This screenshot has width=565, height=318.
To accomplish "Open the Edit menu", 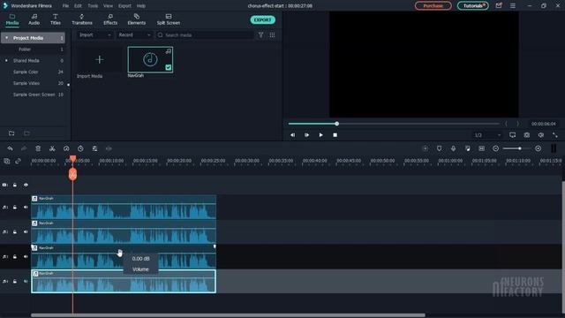I will [x=78, y=6].
